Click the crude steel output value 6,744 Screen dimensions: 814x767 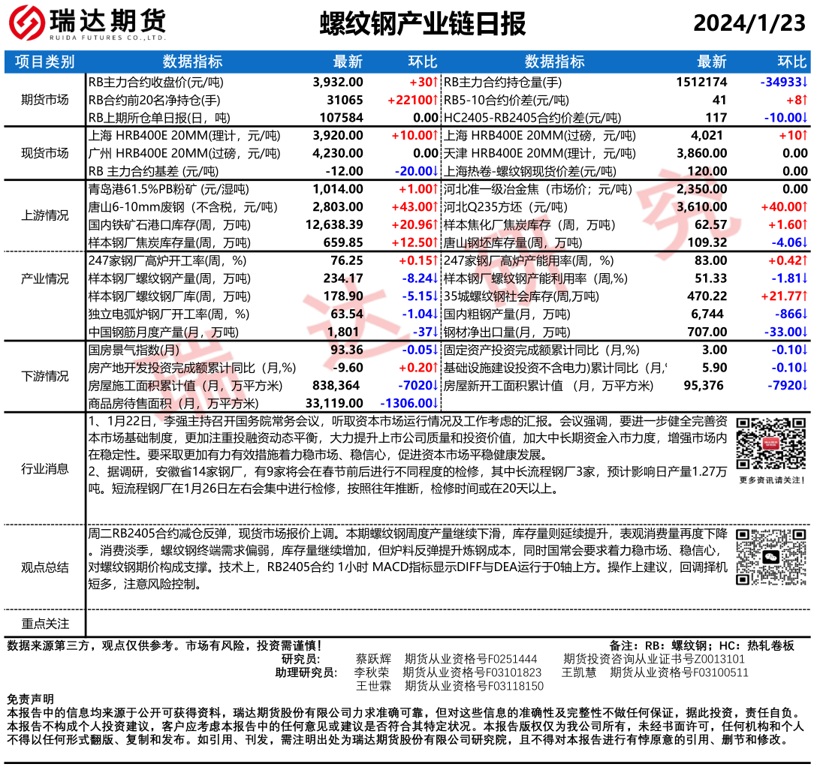707,314
